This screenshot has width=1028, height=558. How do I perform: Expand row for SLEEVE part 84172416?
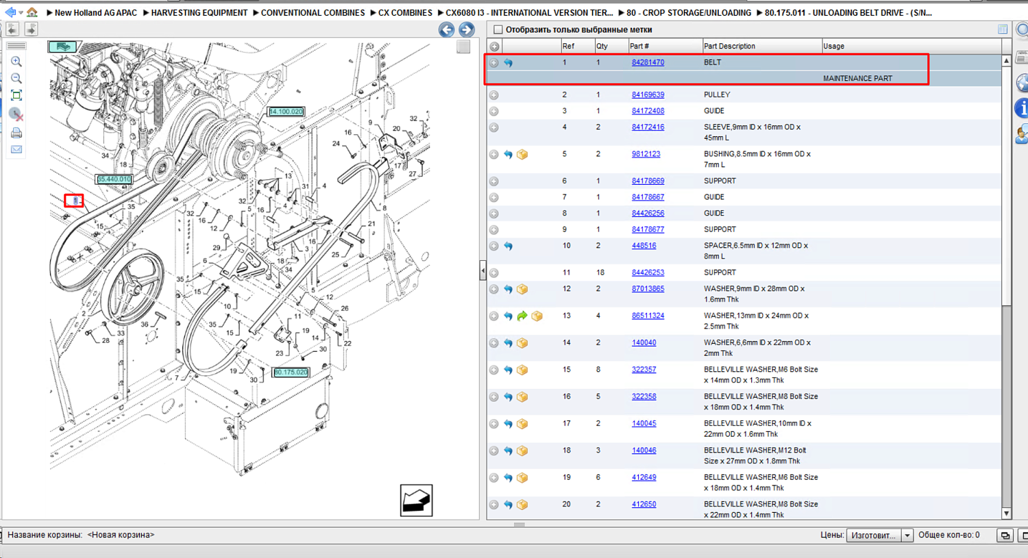(494, 127)
